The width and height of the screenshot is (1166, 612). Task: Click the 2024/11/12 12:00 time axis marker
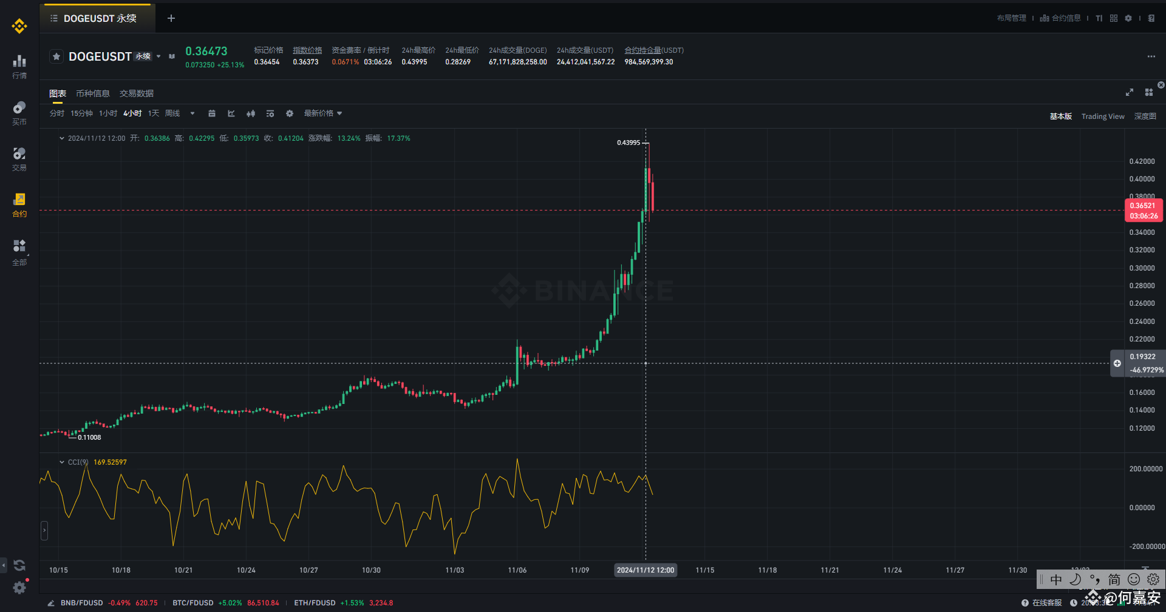[x=646, y=570]
